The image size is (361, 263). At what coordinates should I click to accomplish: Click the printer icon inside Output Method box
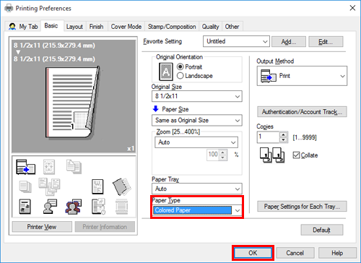coord(269,76)
